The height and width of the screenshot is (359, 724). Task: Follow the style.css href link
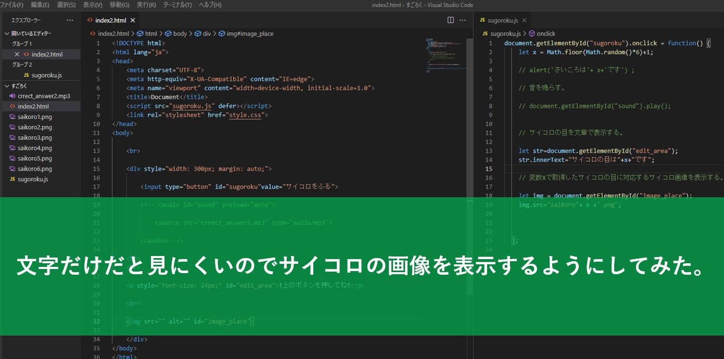click(246, 115)
